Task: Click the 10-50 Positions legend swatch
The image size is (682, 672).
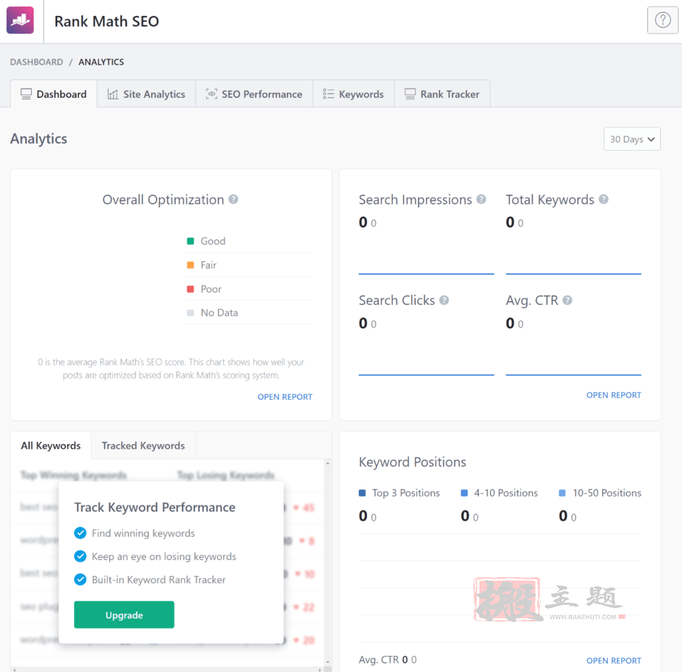Action: pyautogui.click(x=562, y=493)
